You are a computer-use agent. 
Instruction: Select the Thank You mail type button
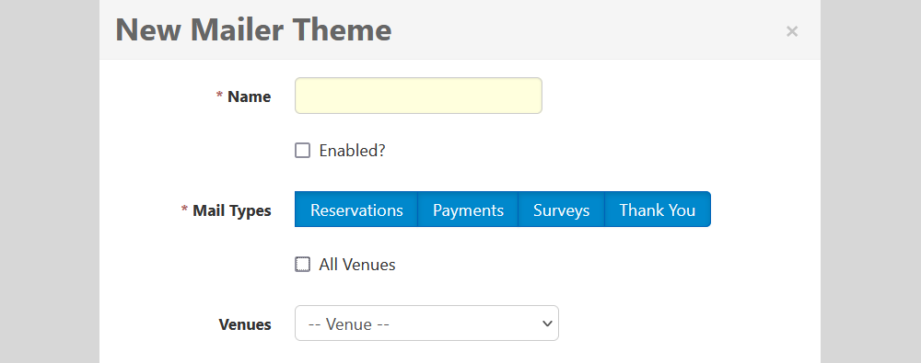tap(658, 210)
